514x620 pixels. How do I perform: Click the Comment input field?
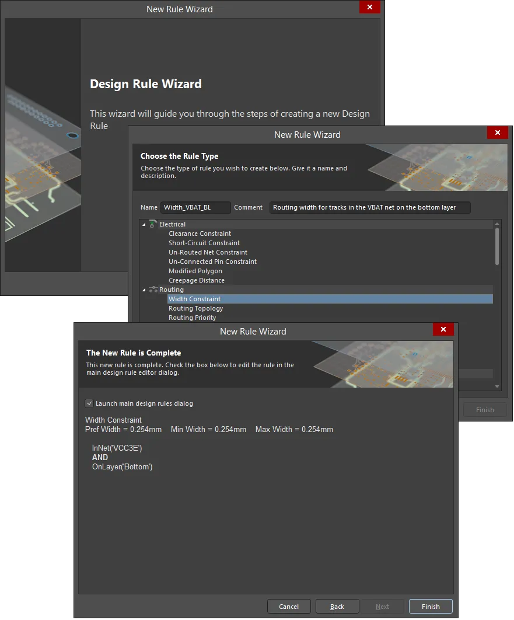(x=370, y=207)
